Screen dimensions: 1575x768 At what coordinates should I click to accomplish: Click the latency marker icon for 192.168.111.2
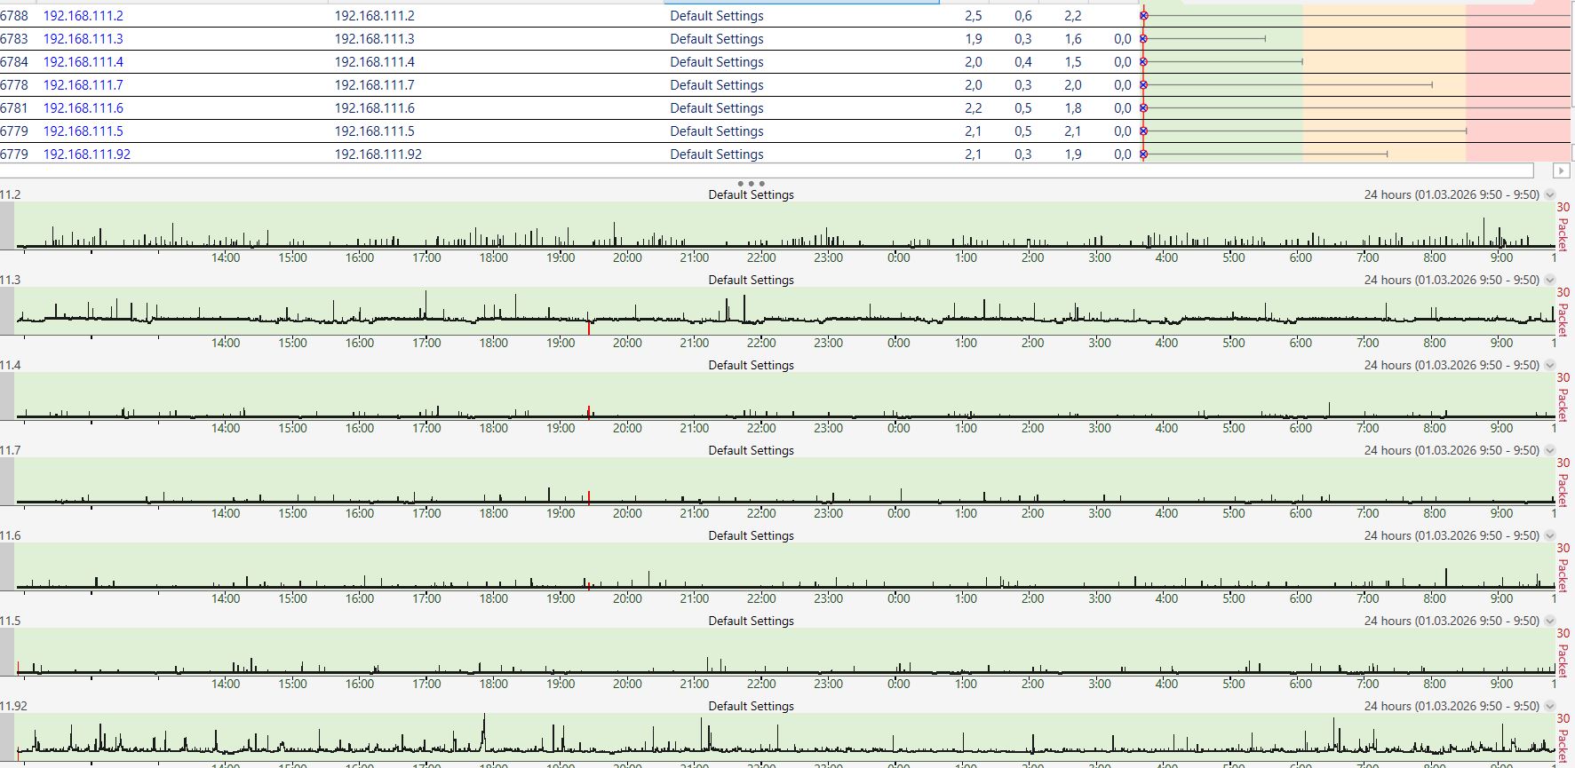(x=1143, y=16)
